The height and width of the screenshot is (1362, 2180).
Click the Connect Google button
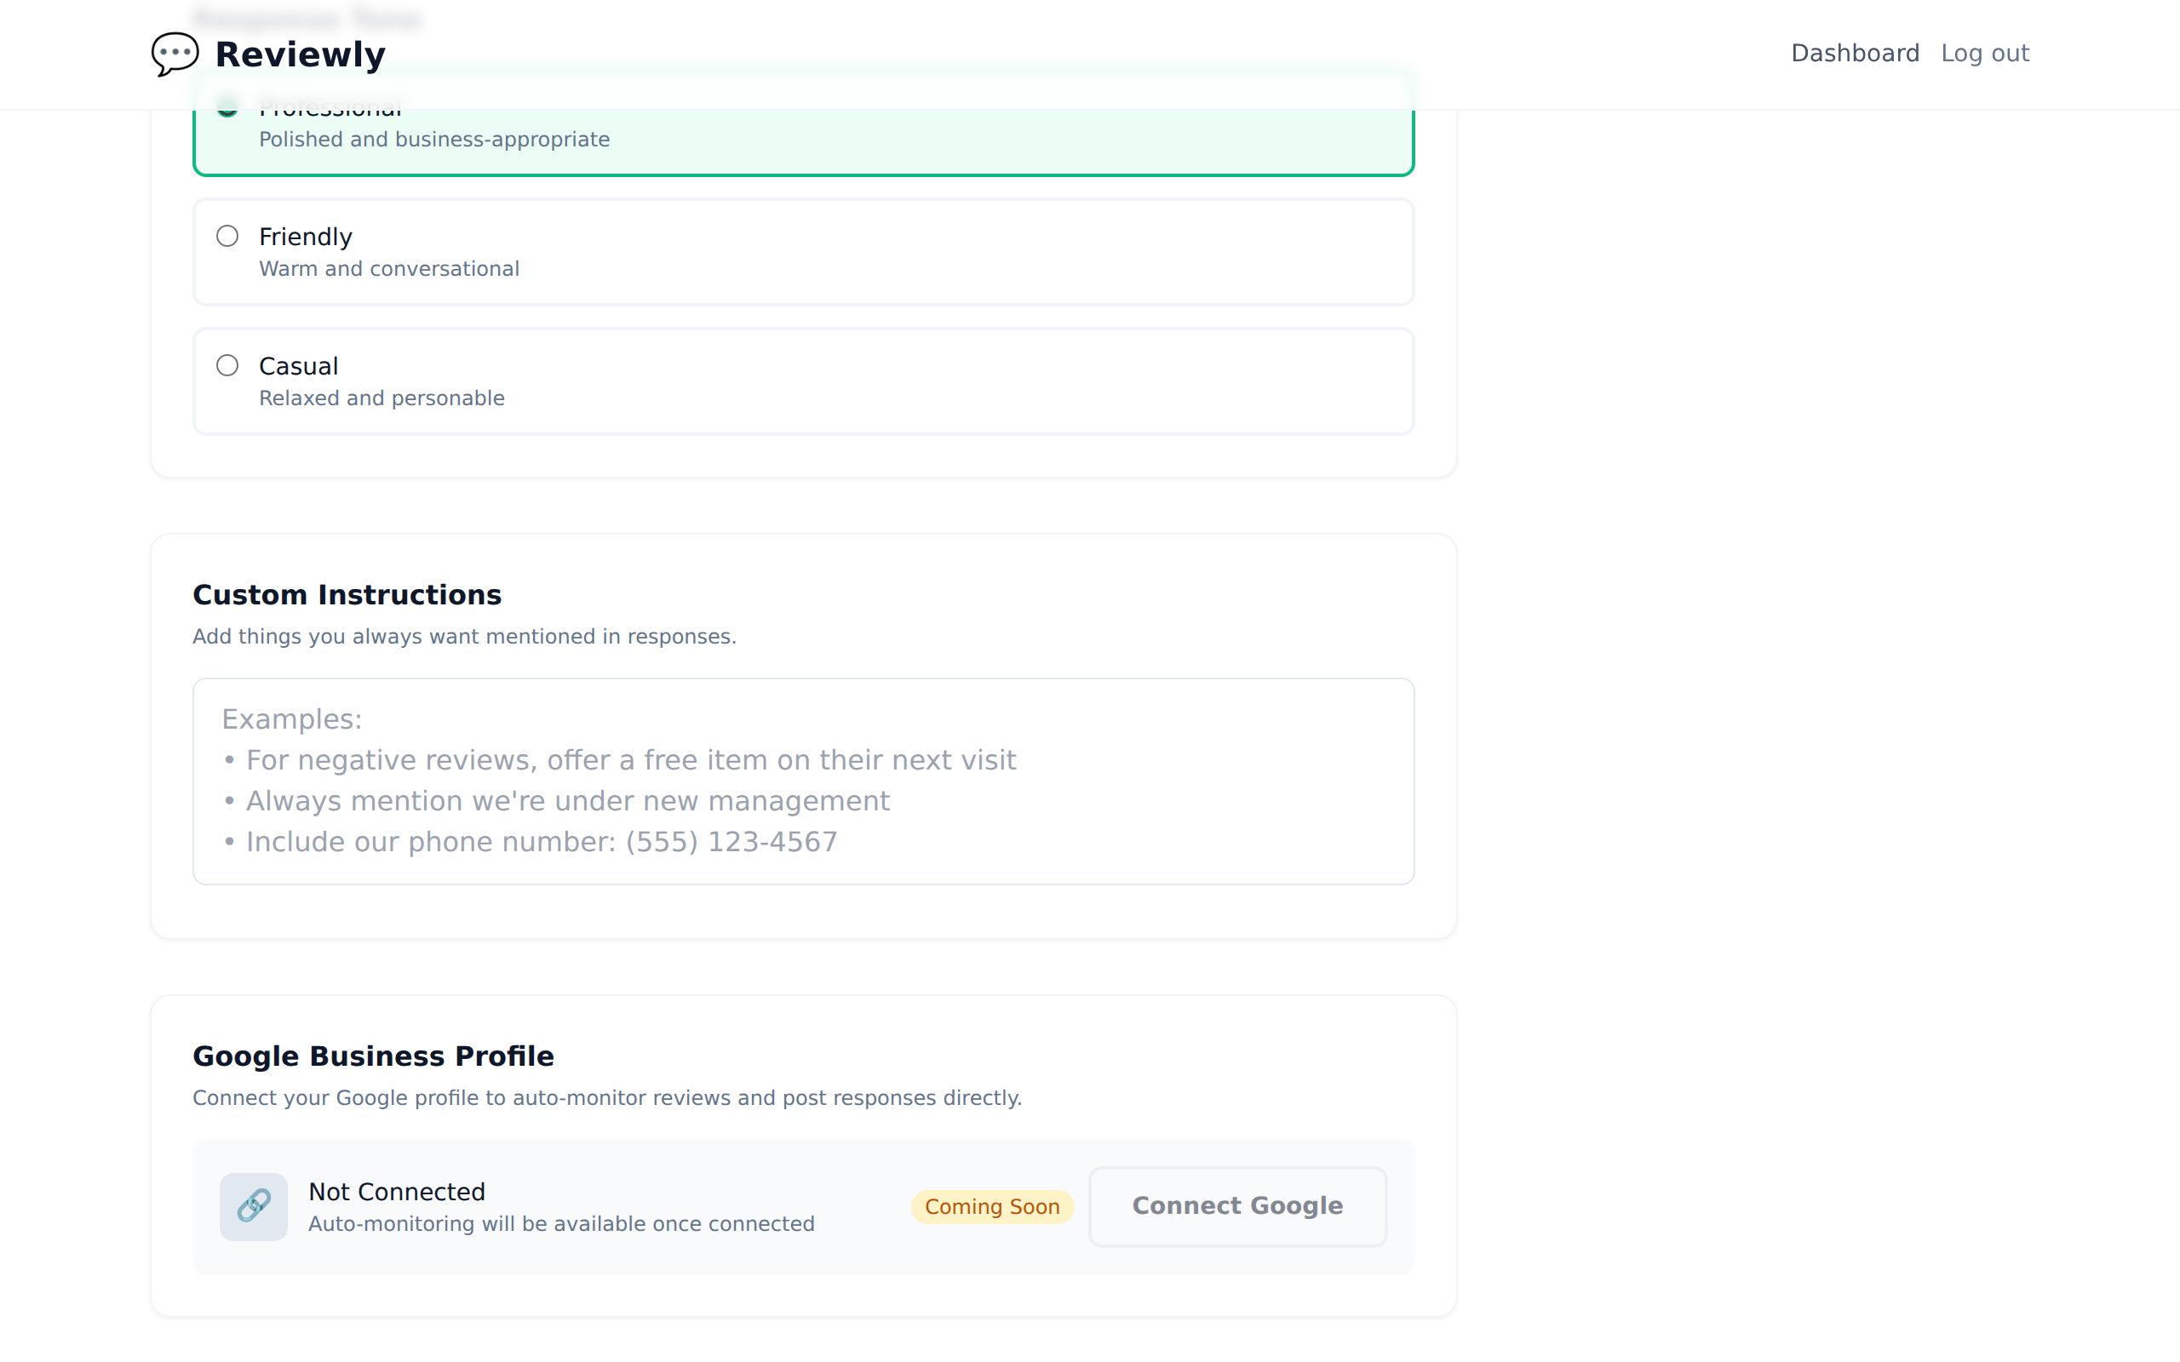[1236, 1206]
